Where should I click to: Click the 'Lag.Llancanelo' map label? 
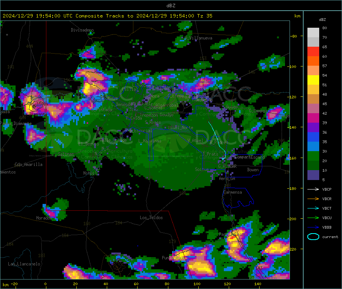pyautogui.click(x=24, y=264)
